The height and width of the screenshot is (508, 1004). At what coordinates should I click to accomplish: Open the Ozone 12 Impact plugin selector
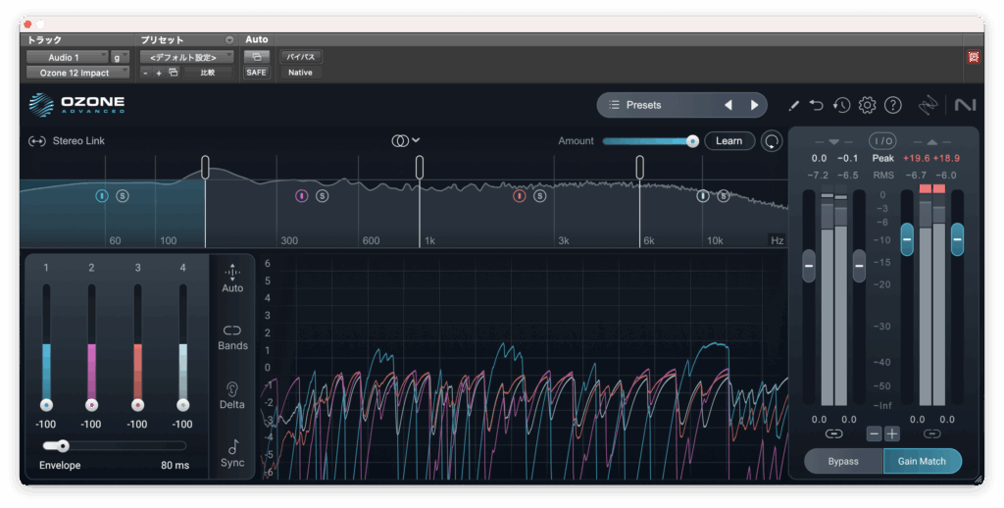(x=77, y=73)
